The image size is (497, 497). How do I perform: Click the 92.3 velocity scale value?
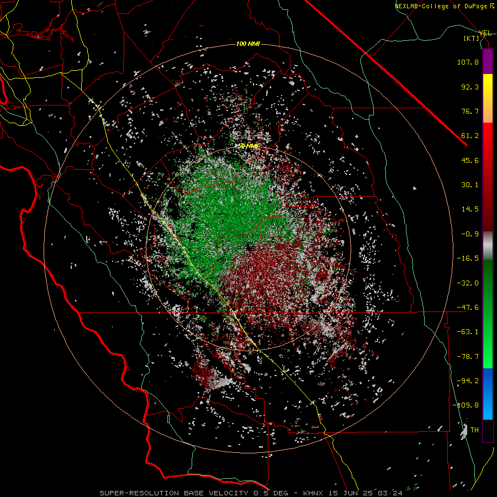(470, 87)
